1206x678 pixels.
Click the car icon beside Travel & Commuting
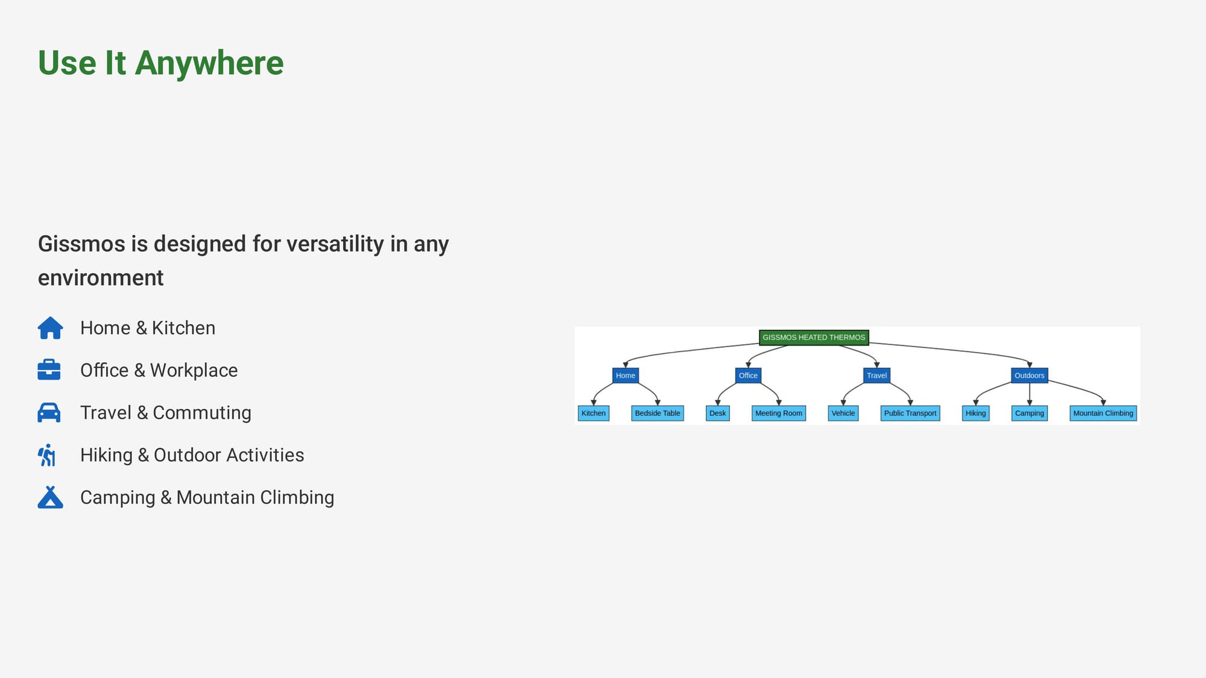coord(49,412)
